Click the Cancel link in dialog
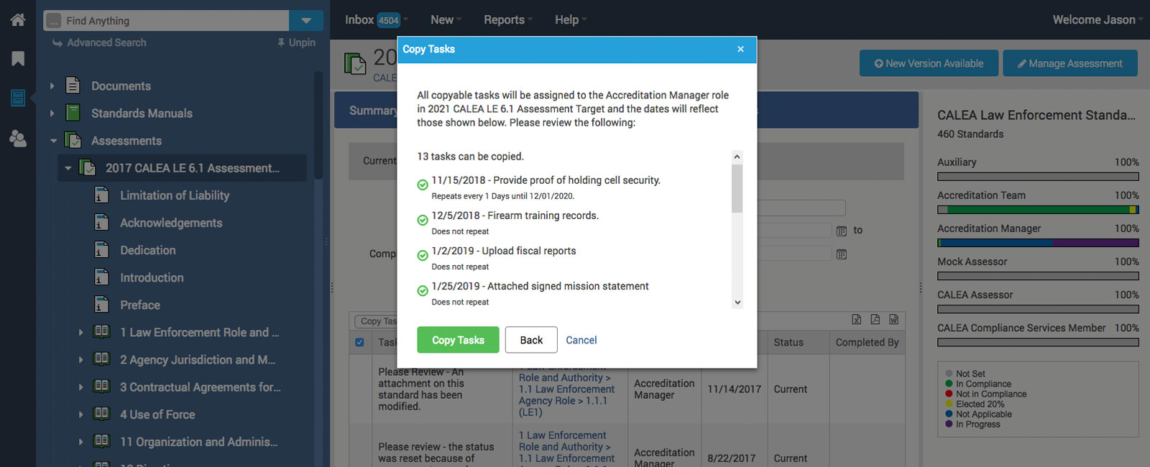This screenshot has width=1150, height=467. [x=581, y=341]
